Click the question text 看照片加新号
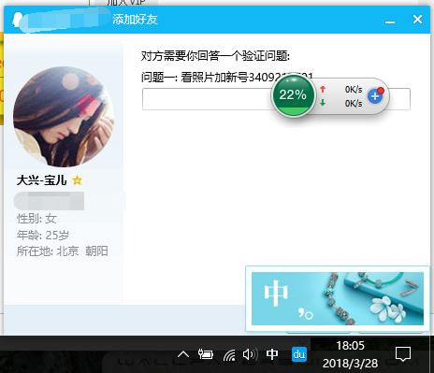 point(214,77)
